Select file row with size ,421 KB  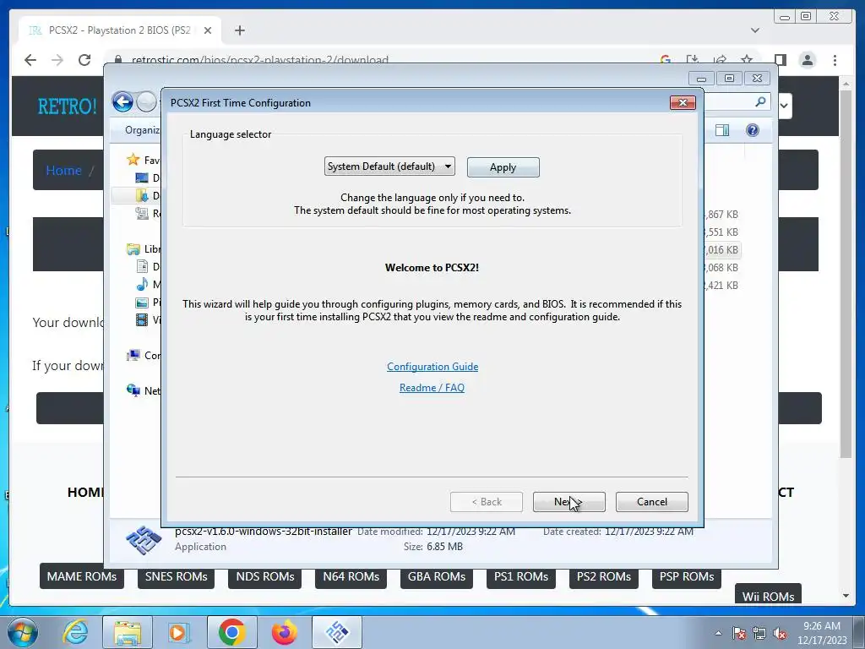point(721,285)
